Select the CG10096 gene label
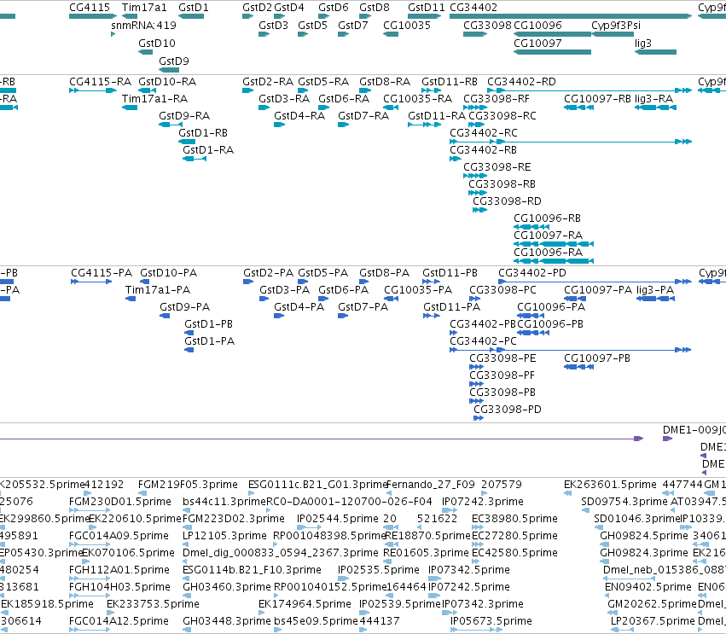This screenshot has width=726, height=634. pos(537,25)
